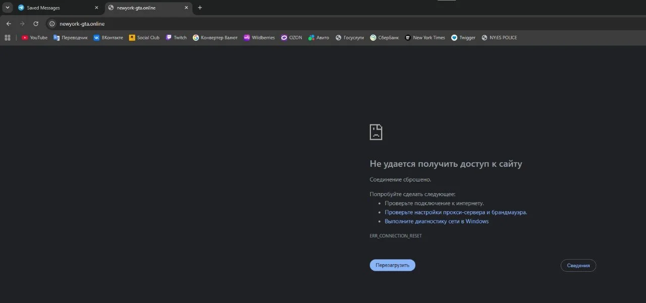Open the Social Club bookmark
Viewport: 646px width, 303px height.
[x=144, y=37]
